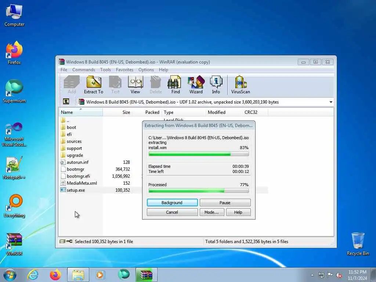
Task: Select the upgrade folder
Action: [75, 155]
